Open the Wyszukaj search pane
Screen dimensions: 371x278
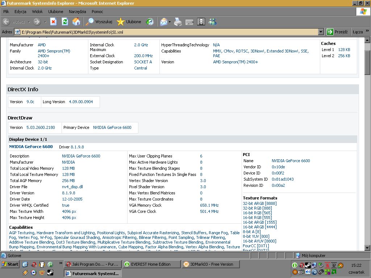99,22
